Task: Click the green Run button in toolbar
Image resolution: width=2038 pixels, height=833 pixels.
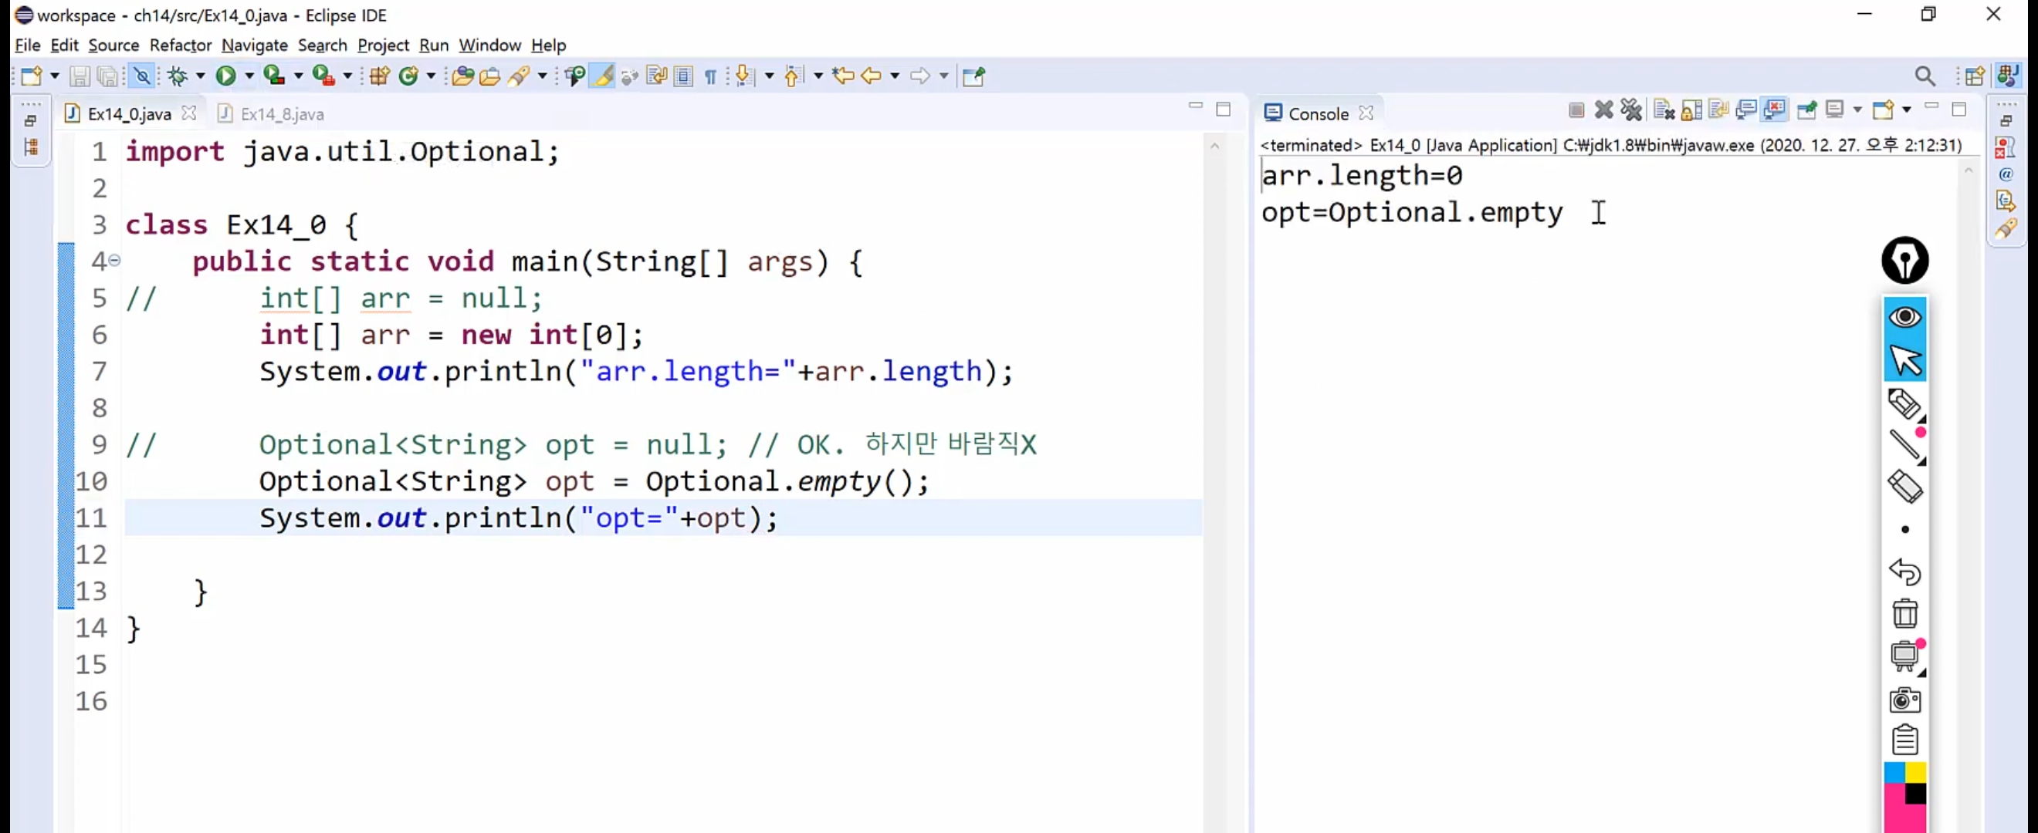Action: [x=225, y=76]
